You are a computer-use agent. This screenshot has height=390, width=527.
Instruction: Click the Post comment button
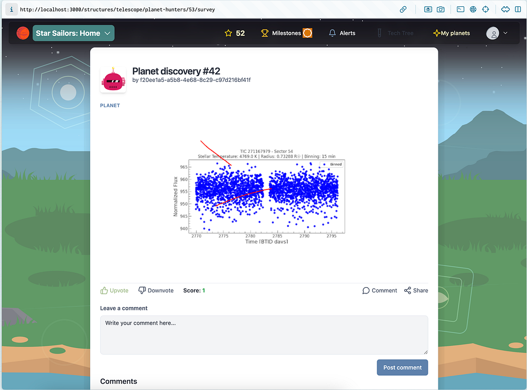[402, 367]
